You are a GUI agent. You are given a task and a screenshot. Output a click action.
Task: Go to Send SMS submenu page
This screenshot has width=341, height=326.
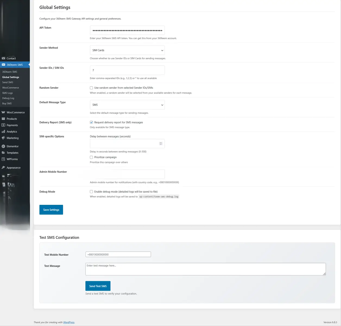(8, 82)
